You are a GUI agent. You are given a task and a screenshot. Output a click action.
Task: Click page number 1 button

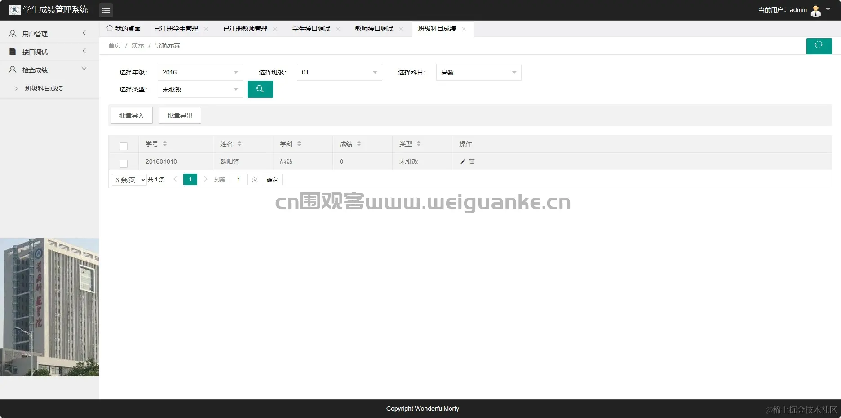click(190, 179)
